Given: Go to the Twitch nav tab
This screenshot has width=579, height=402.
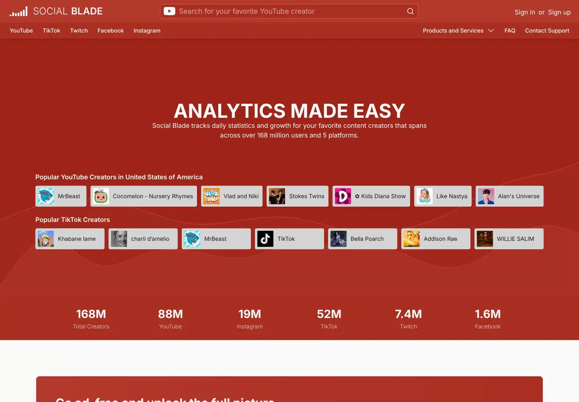Looking at the screenshot, I should [79, 31].
